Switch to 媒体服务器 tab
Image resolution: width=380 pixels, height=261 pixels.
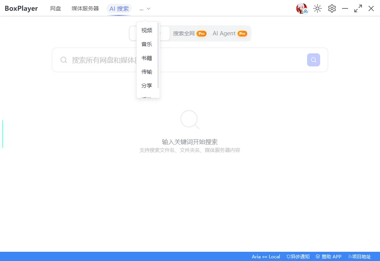tap(85, 8)
